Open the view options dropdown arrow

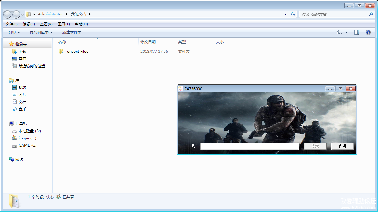tap(346, 32)
